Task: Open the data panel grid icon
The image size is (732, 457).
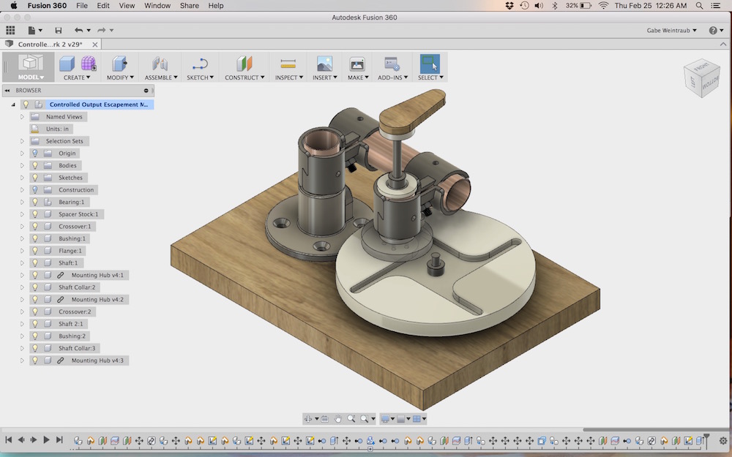Action: [x=10, y=30]
